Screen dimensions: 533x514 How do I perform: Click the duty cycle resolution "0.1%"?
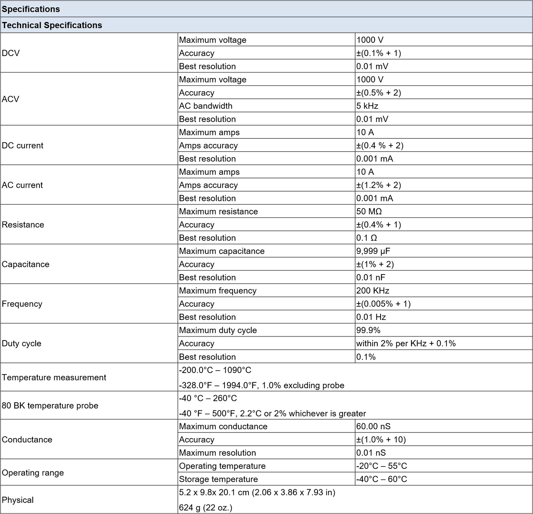point(366,357)
